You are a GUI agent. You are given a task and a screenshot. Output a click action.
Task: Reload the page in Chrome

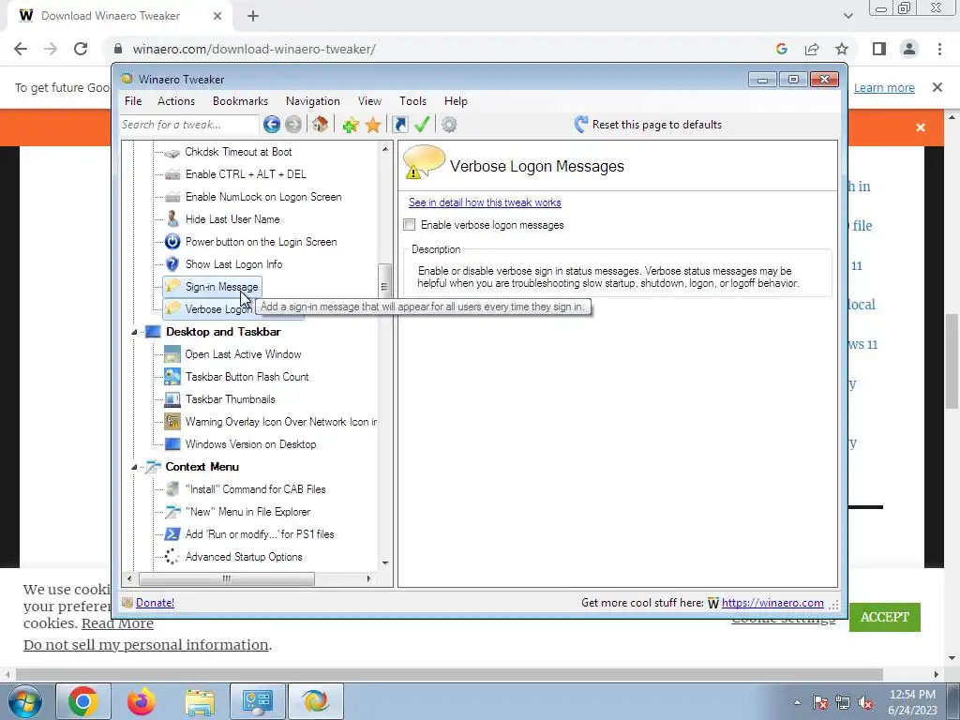(81, 49)
